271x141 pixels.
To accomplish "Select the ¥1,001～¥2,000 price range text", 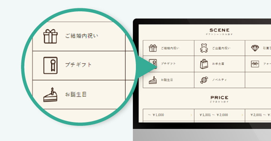I will [x=214, y=115].
